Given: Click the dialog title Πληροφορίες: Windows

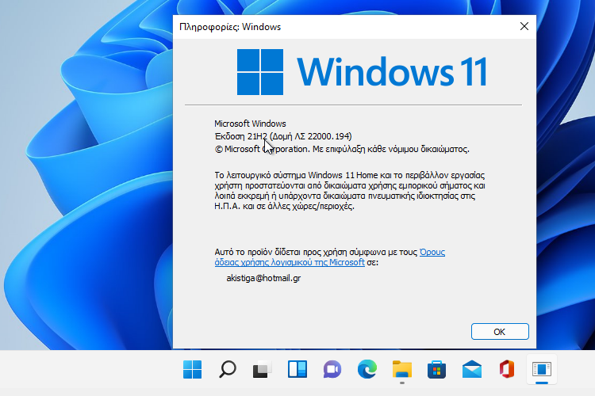Looking at the screenshot, I should (230, 27).
